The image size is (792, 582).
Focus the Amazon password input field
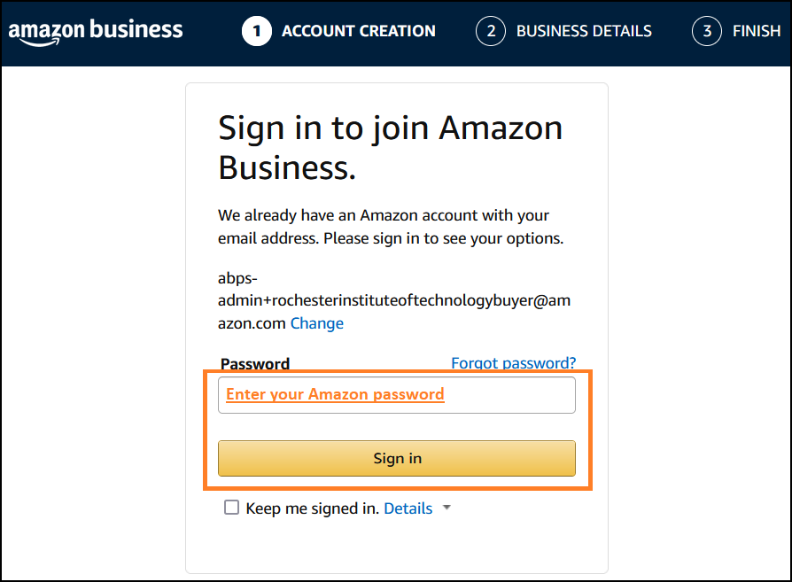[x=397, y=395]
